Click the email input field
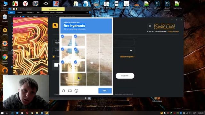The image size is (205, 115). [94, 42]
